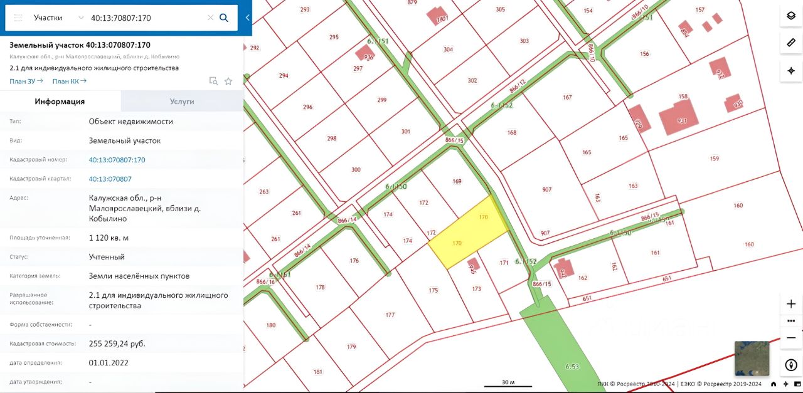Screen dimensions: 803x393
Task: Clear the search query with X icon
Action: point(210,18)
